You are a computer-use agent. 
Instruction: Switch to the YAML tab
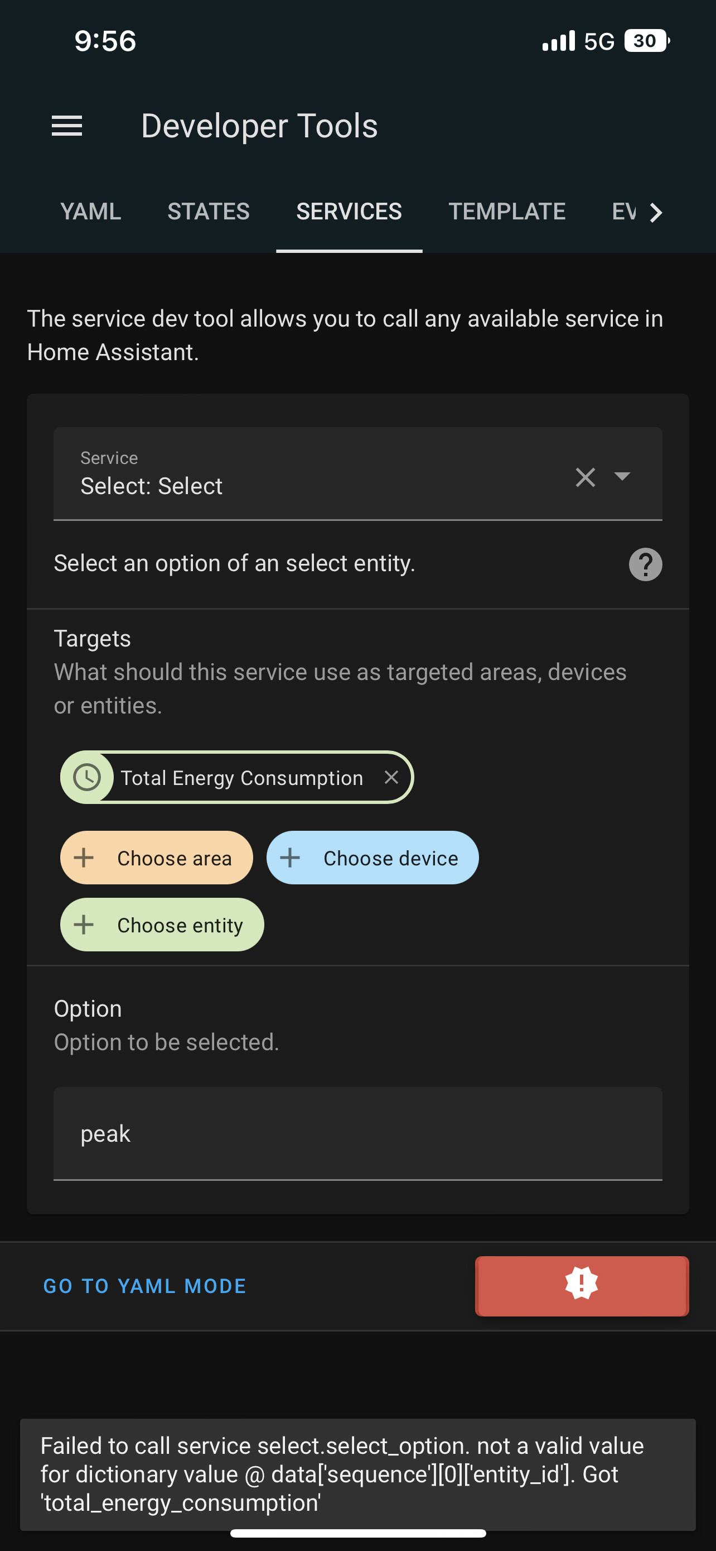pos(90,212)
